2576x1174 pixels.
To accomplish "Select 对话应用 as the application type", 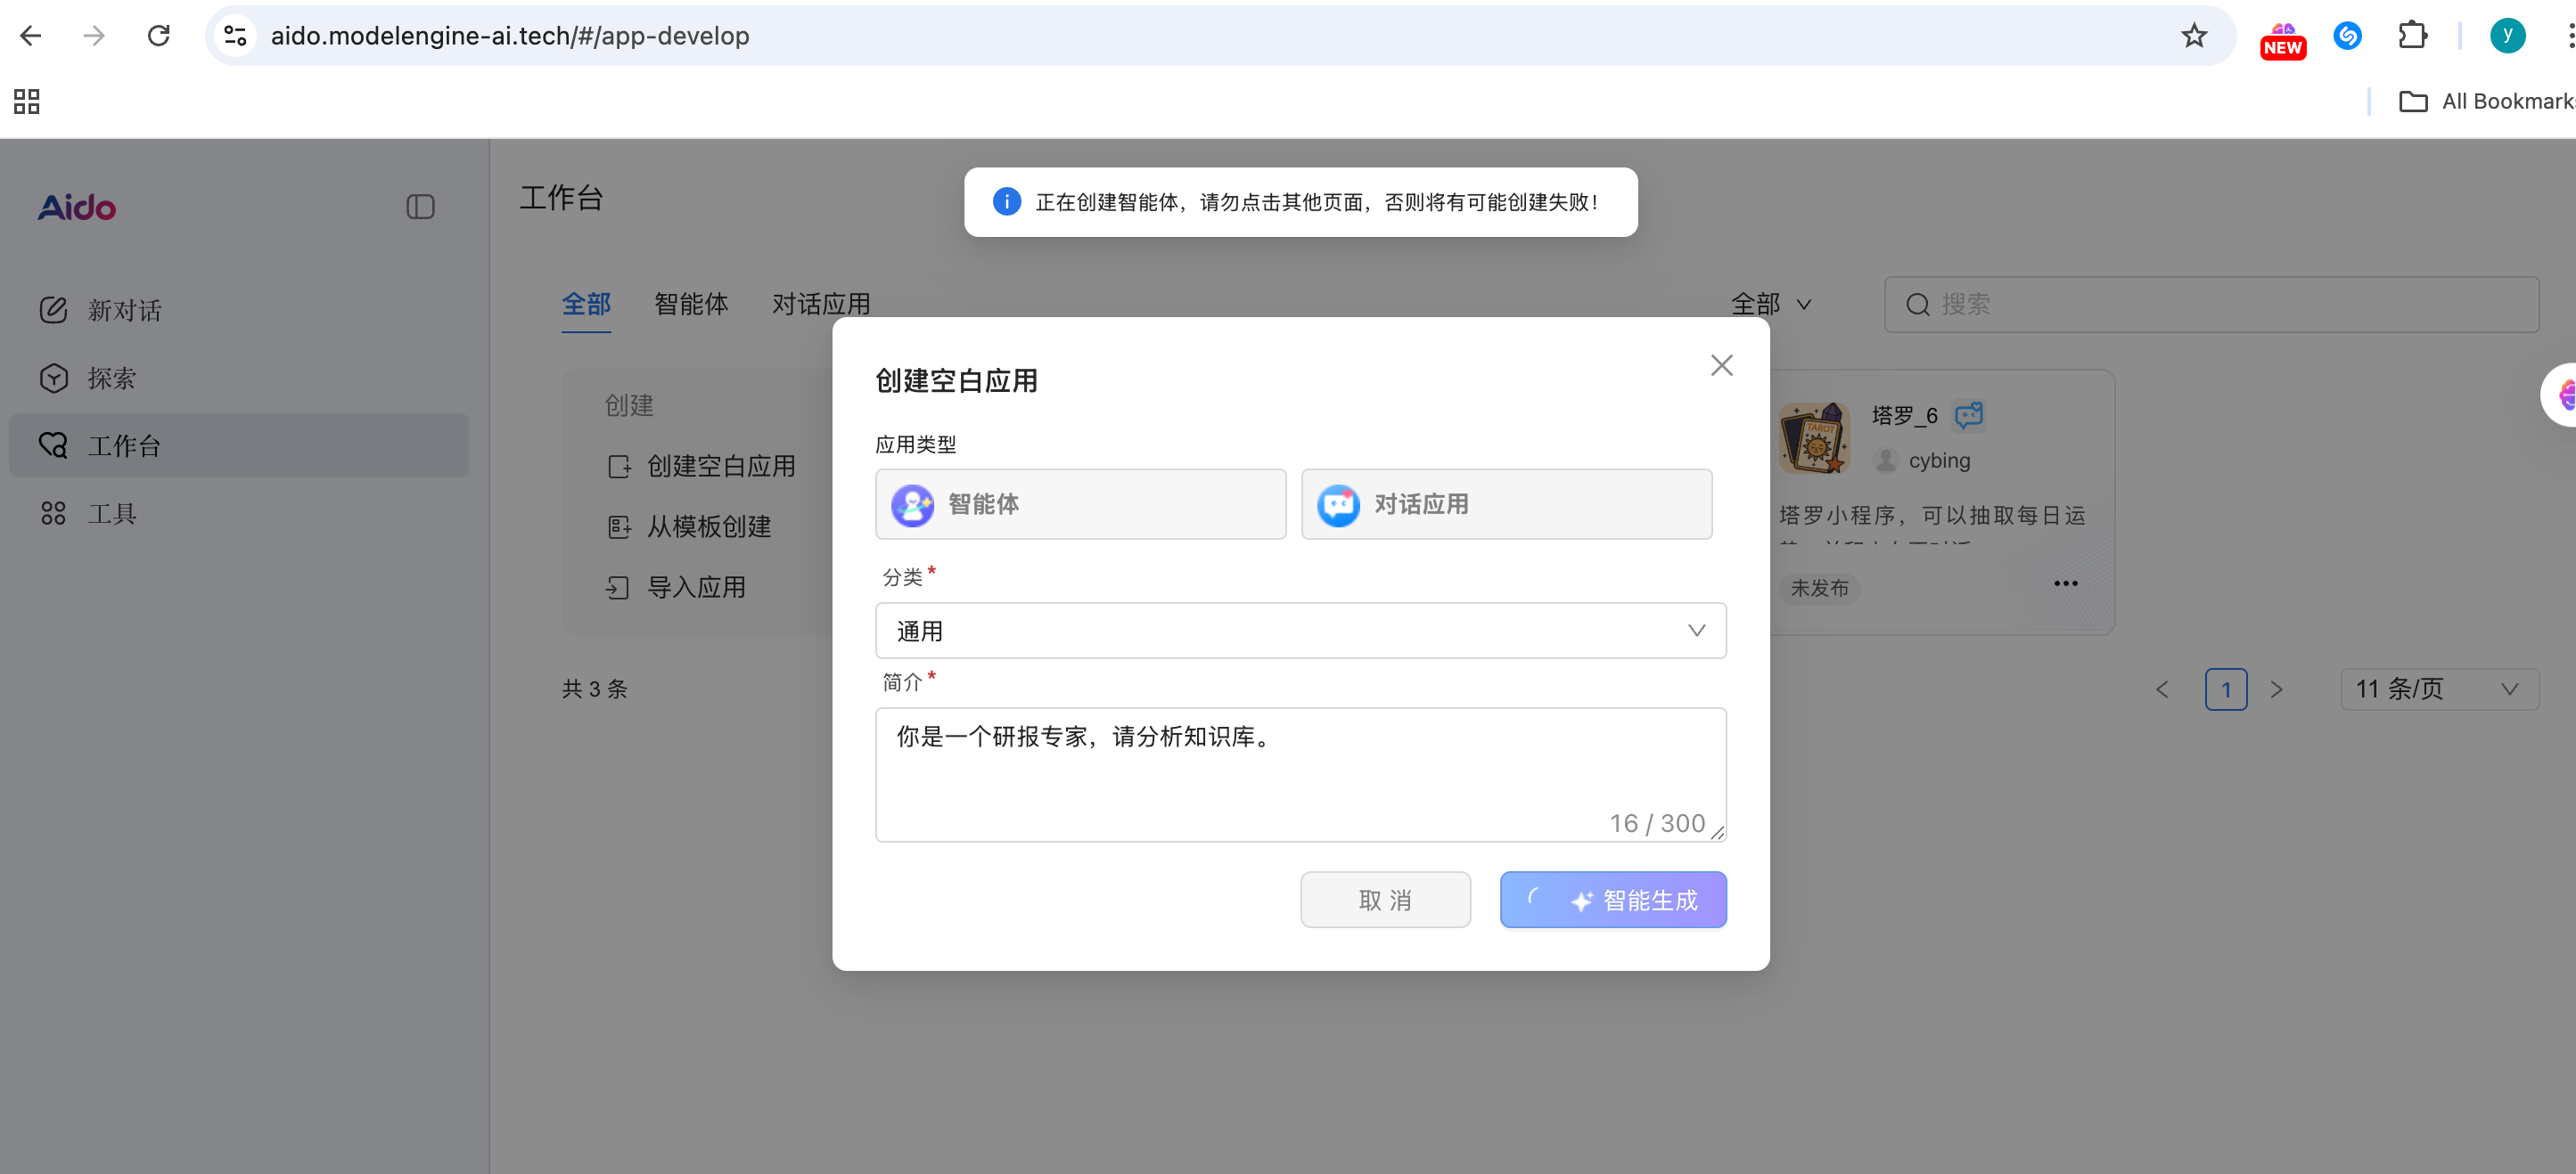I will [x=1505, y=504].
